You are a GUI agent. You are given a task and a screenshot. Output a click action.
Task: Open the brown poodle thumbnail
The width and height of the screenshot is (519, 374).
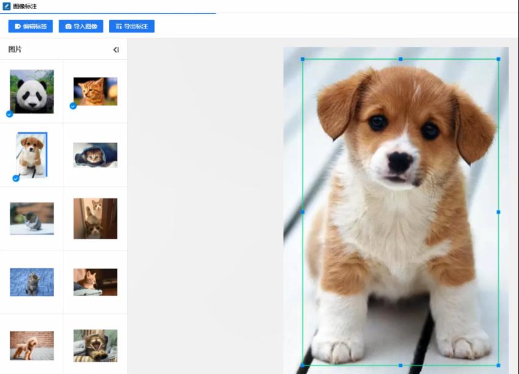[x=32, y=345]
